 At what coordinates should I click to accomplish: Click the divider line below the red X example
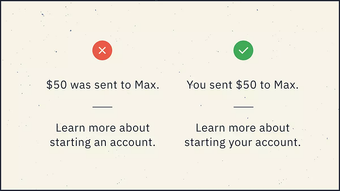[102, 107]
